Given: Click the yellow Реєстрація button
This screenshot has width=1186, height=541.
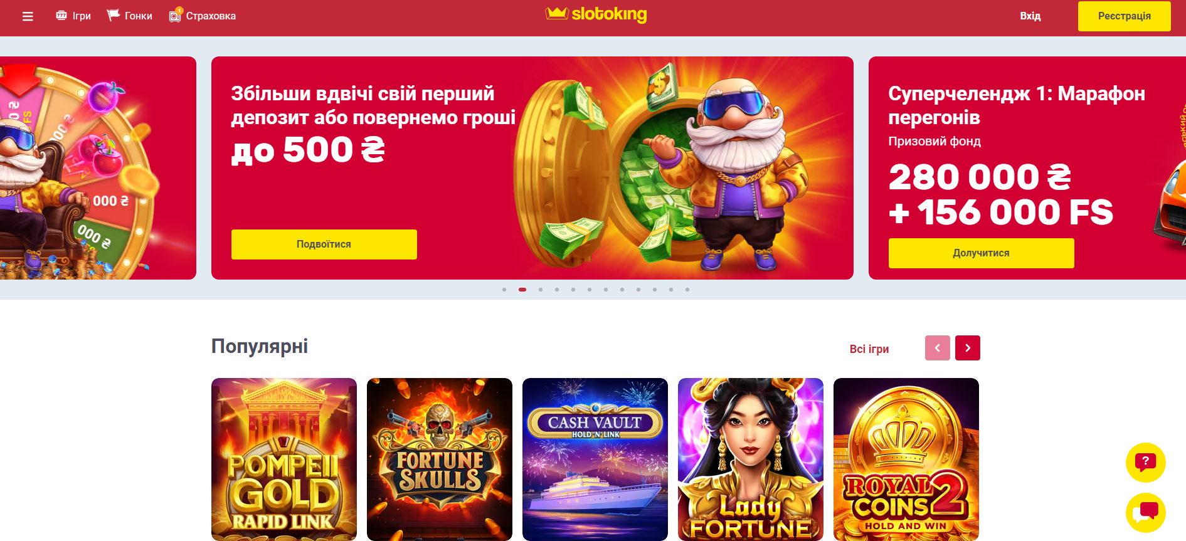Looking at the screenshot, I should pos(1125,16).
